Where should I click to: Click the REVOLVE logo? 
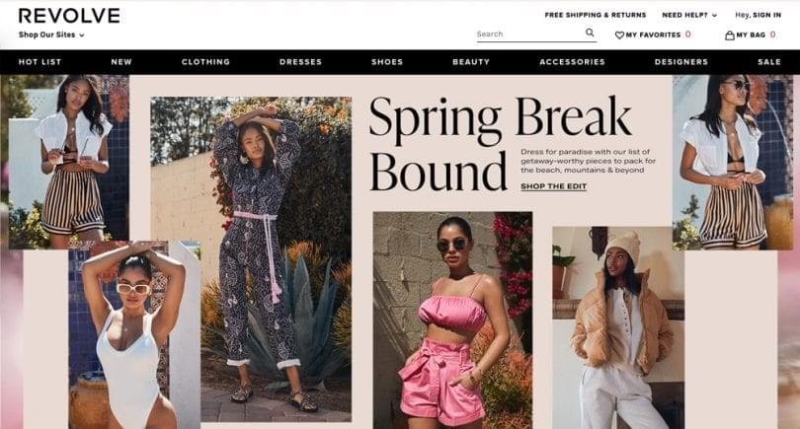(x=69, y=16)
